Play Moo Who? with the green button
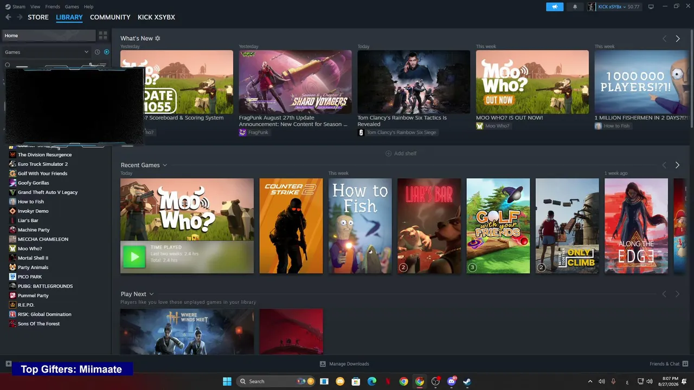 click(134, 257)
